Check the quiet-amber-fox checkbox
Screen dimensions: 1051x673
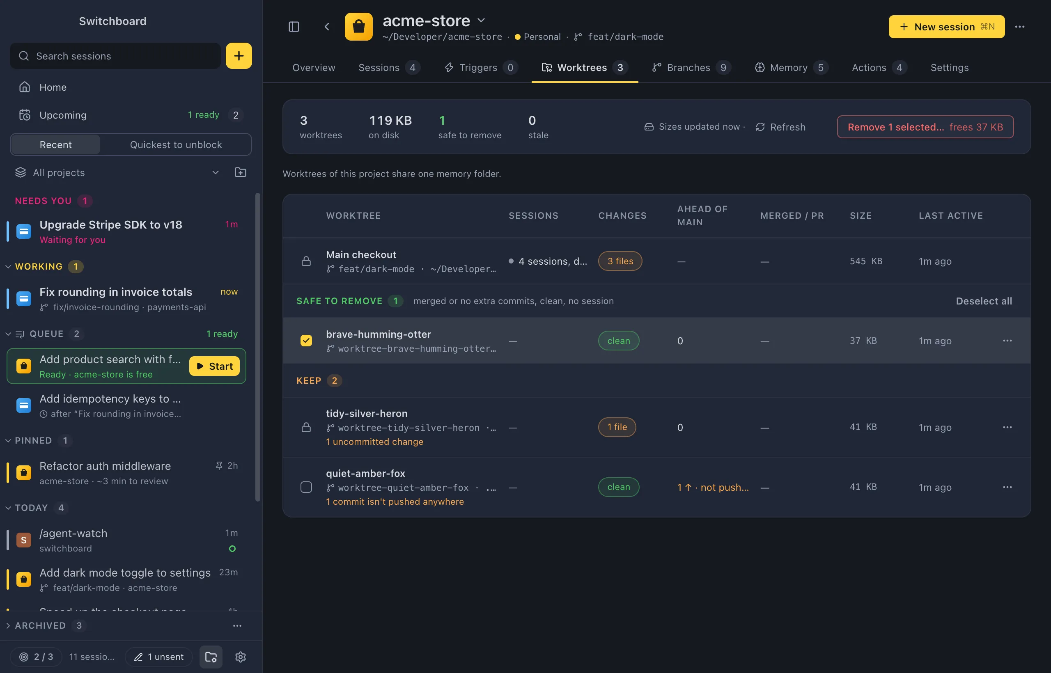(x=306, y=487)
